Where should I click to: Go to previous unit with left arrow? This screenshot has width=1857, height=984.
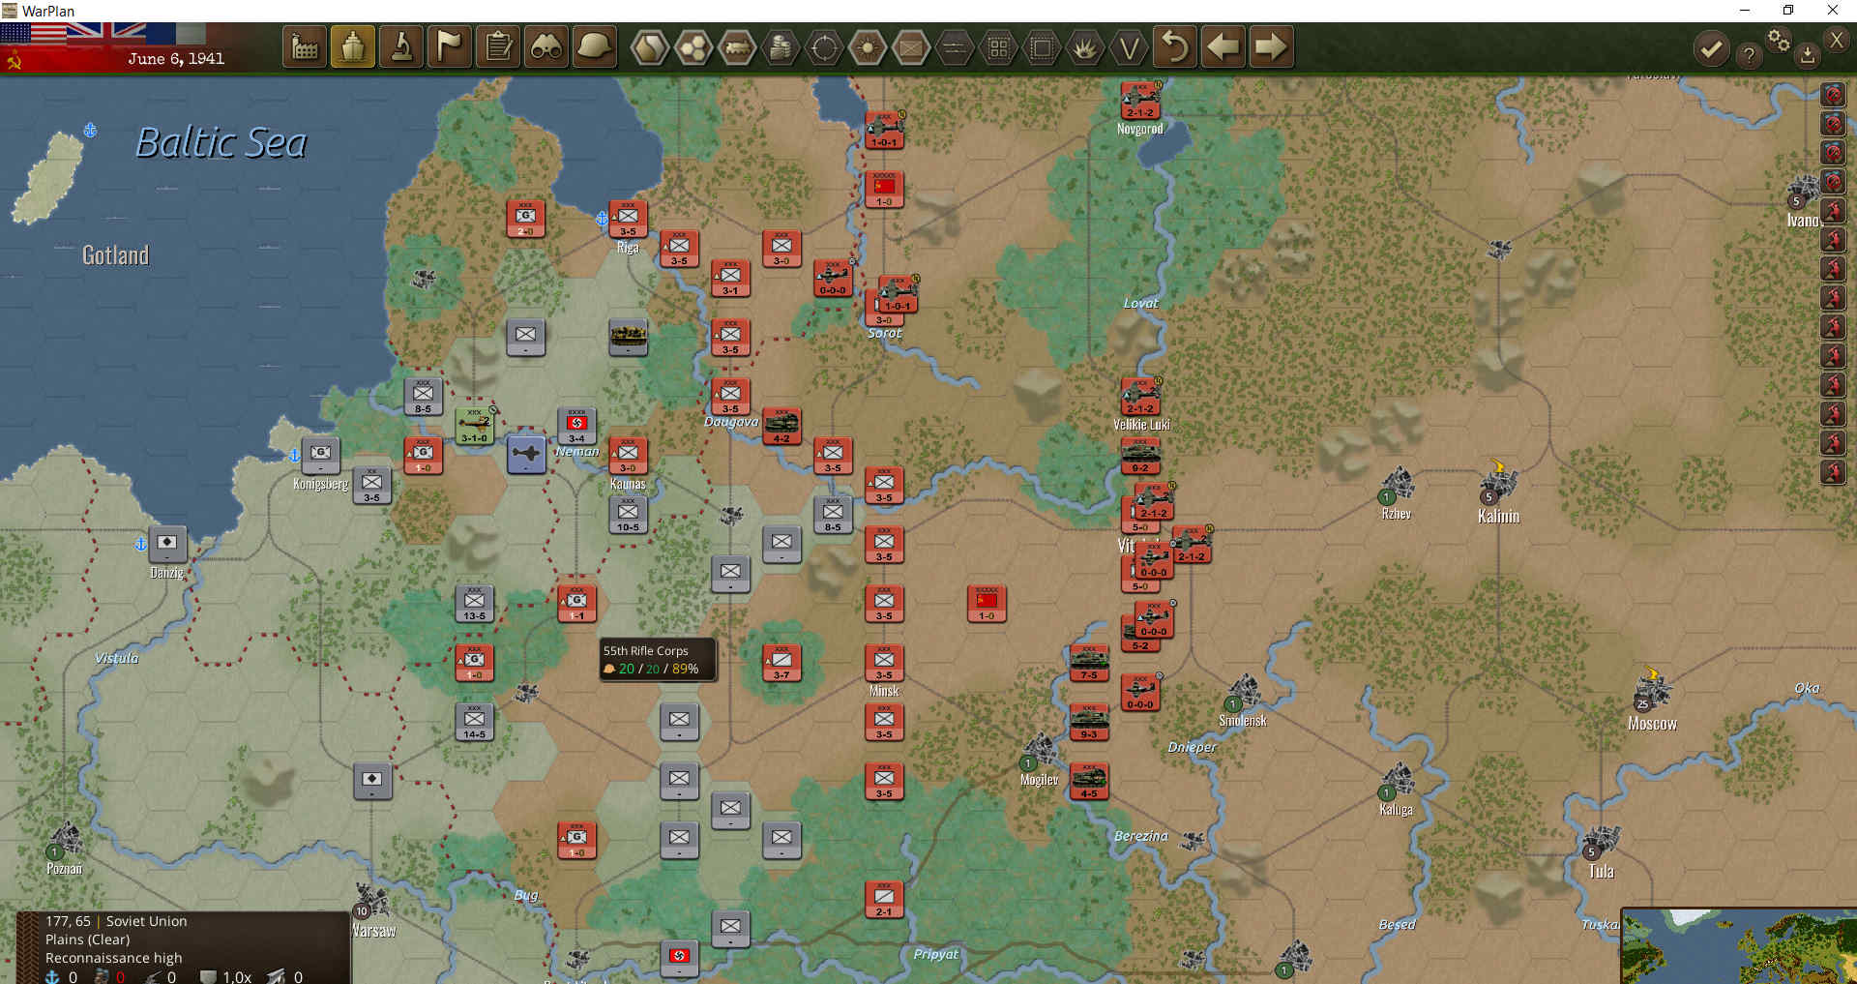coord(1223,46)
